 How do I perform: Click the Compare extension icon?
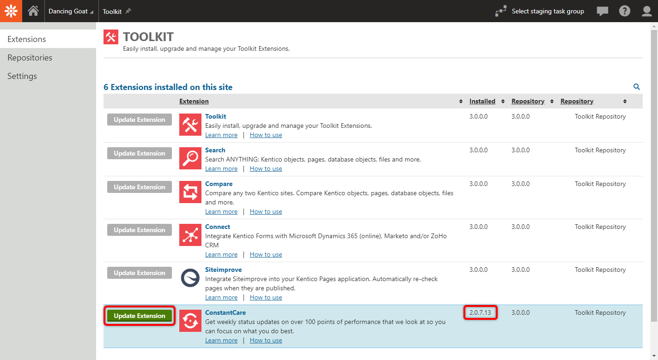[x=190, y=192]
